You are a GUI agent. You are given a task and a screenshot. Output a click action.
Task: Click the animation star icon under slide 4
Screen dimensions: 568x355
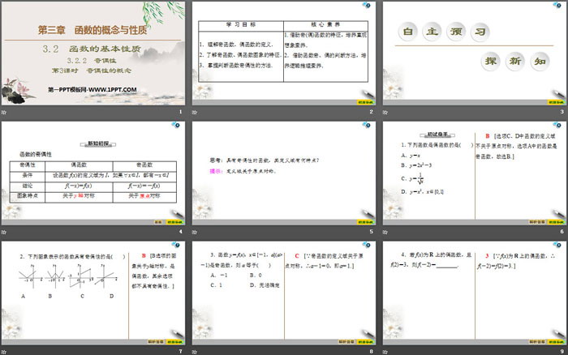(x=4, y=232)
